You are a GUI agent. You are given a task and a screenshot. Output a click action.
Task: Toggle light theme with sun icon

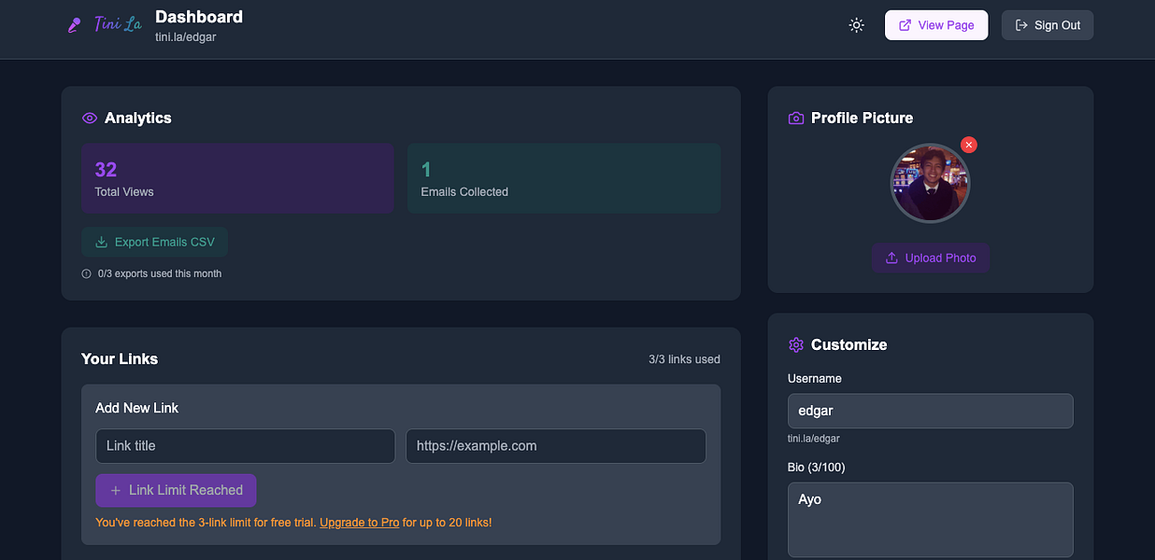(x=856, y=25)
